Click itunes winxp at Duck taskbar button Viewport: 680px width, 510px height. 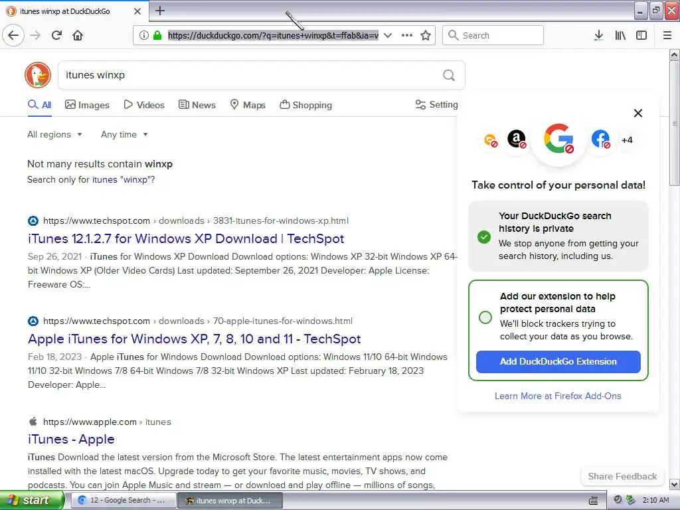tap(230, 501)
